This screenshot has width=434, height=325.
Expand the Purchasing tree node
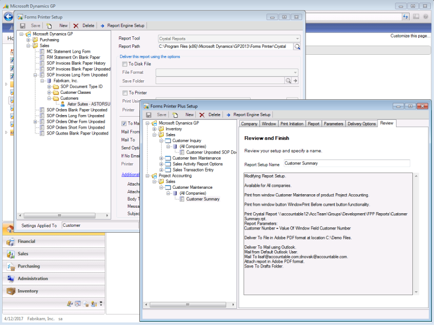[29, 40]
